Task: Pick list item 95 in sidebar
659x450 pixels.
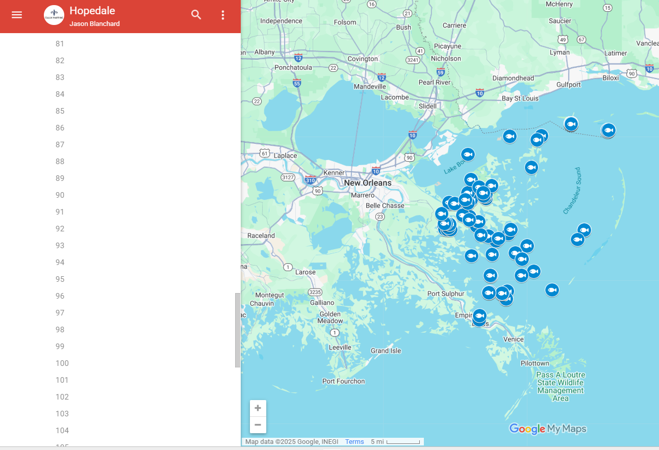Action: (60, 279)
